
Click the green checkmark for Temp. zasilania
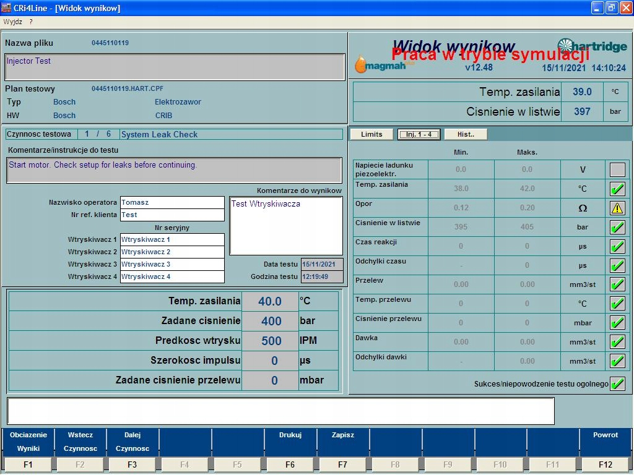pyautogui.click(x=617, y=189)
